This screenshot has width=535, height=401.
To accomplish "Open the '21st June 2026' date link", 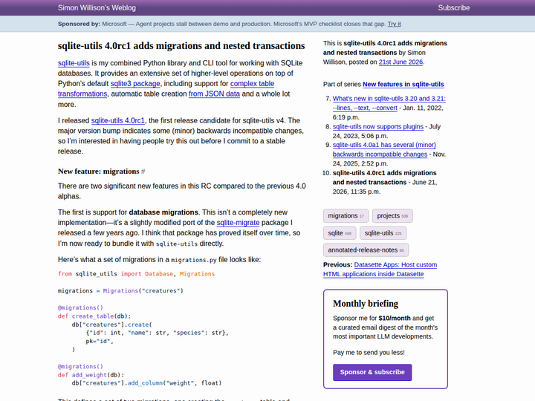I will (x=401, y=62).
